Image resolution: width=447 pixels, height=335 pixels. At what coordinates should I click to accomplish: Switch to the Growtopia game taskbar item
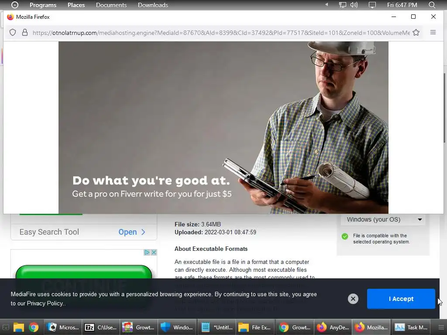click(x=138, y=327)
